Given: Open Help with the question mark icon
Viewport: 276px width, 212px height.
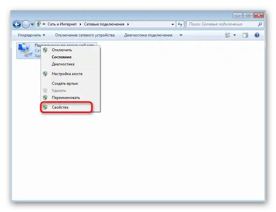Looking at the screenshot, I should [257, 35].
